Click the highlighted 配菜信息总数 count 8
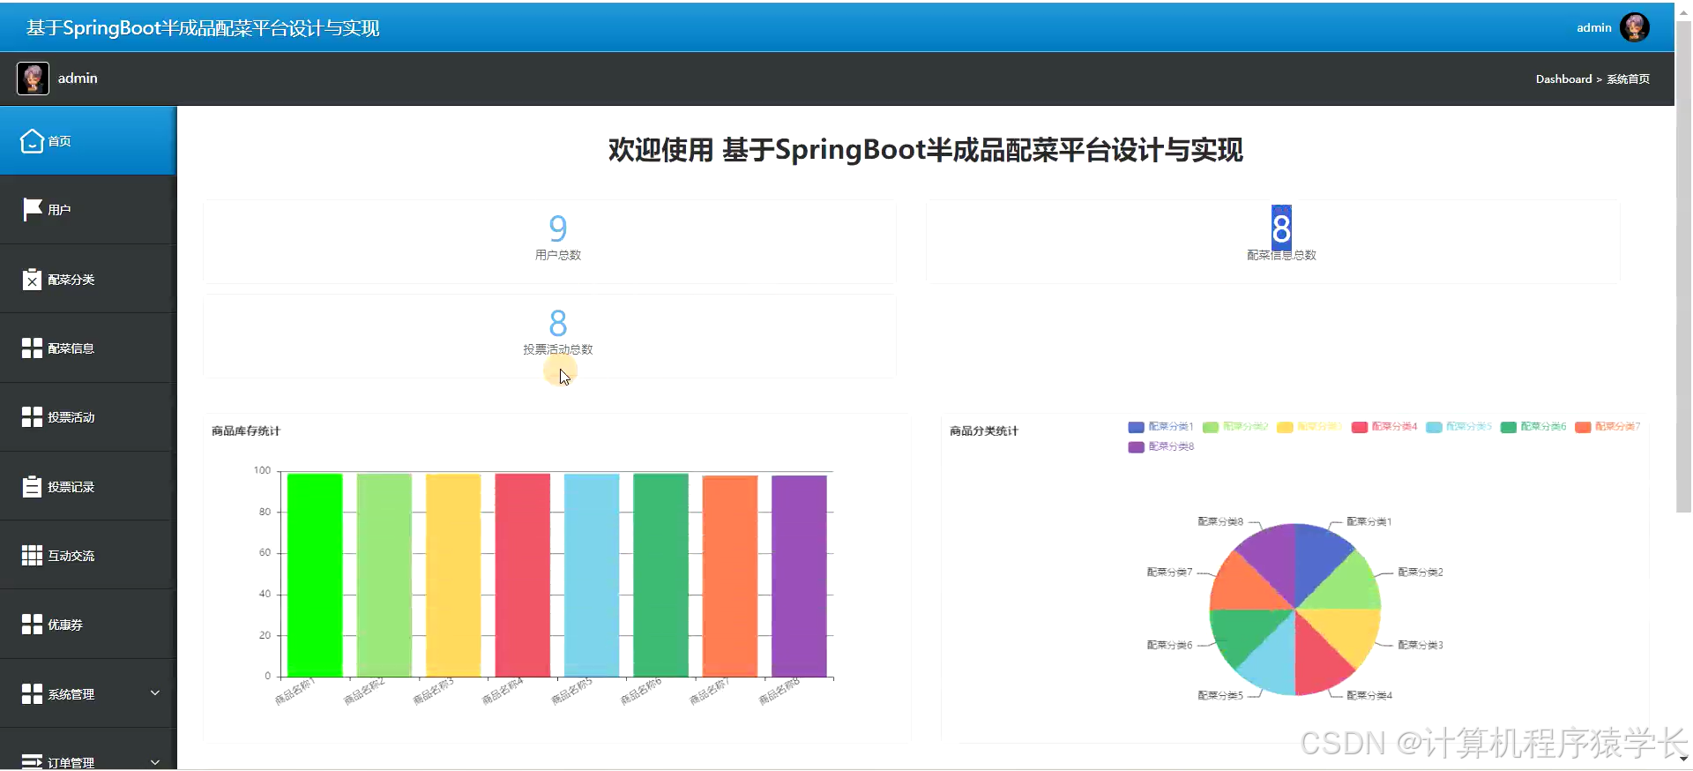 tap(1281, 228)
